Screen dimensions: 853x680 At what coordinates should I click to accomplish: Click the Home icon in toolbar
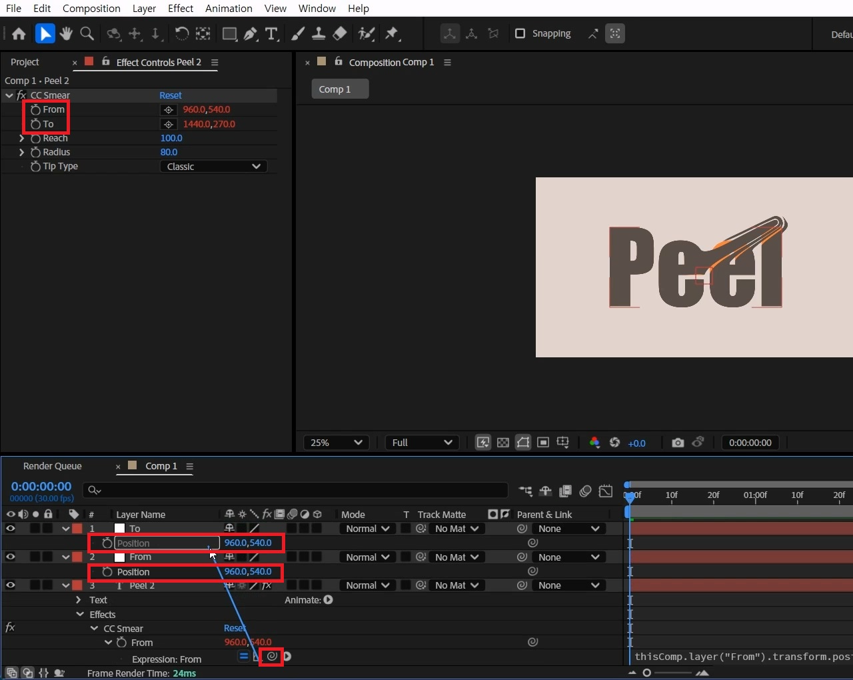pyautogui.click(x=19, y=33)
